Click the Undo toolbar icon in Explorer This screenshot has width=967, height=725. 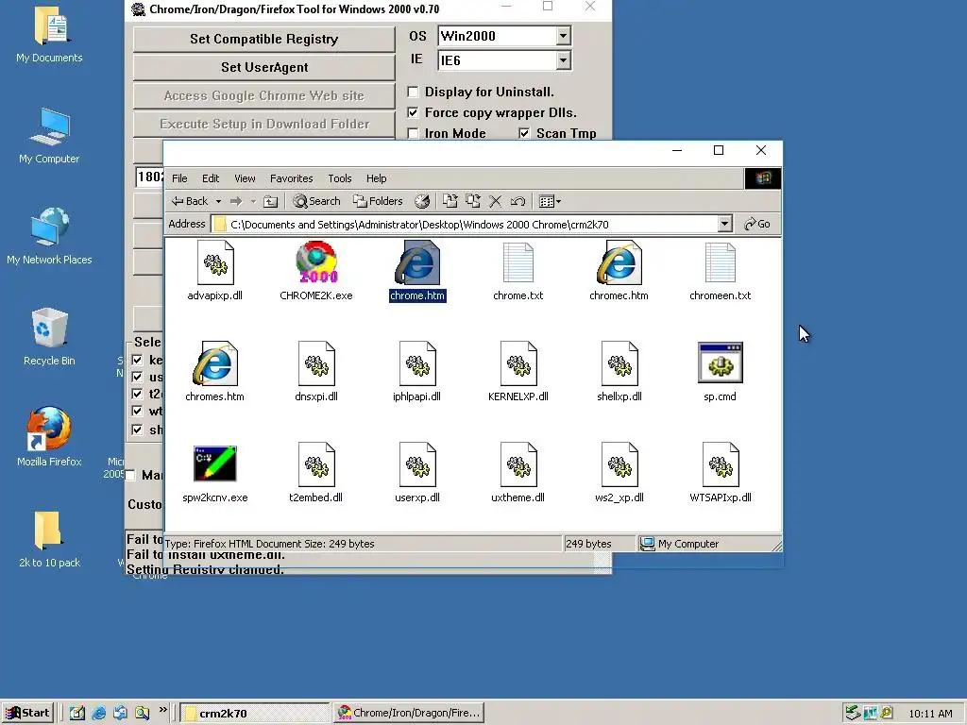pyautogui.click(x=518, y=201)
